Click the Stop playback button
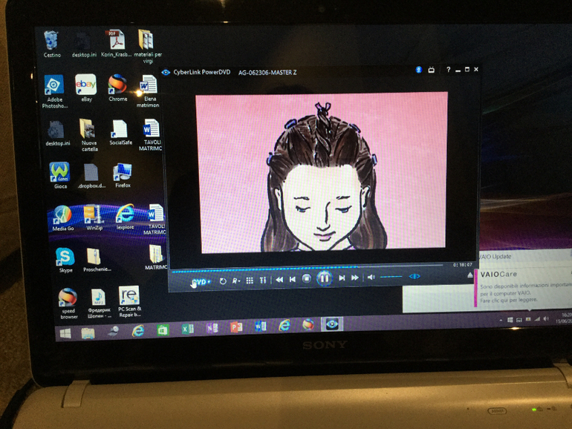 [306, 279]
